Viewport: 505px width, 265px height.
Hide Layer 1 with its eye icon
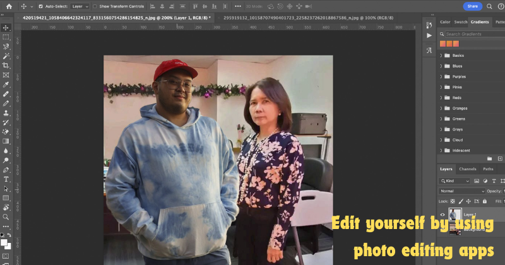[x=443, y=215]
